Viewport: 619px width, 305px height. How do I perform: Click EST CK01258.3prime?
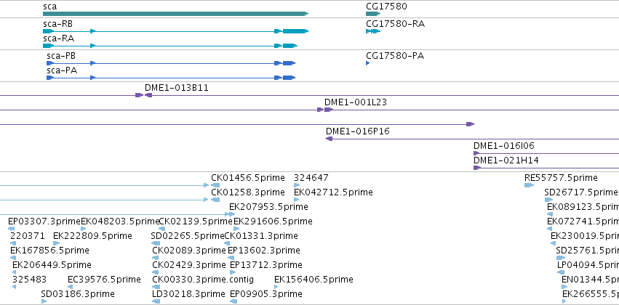coord(248,192)
